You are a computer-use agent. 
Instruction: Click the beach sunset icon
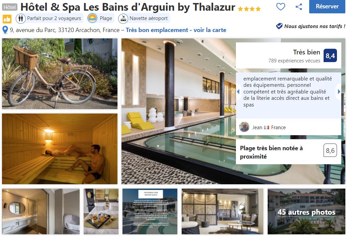92,18
